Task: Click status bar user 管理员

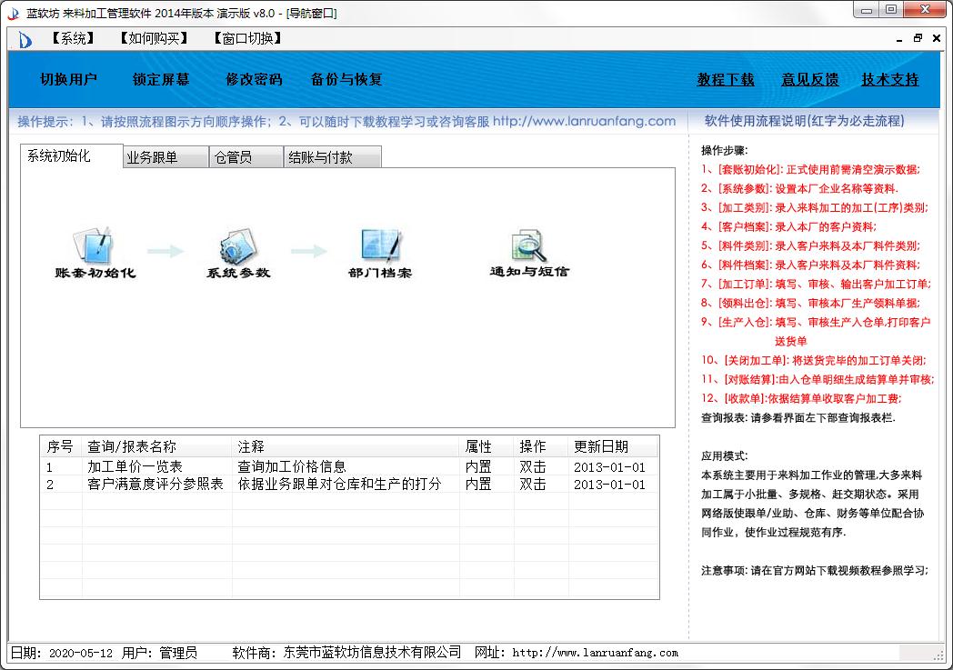Action: (x=178, y=653)
